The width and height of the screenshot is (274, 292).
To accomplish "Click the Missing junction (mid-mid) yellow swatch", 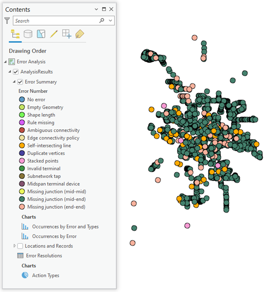I will click(22, 191).
